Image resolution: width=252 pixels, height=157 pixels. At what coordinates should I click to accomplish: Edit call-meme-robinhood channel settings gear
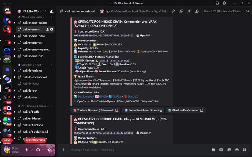point(52,29)
